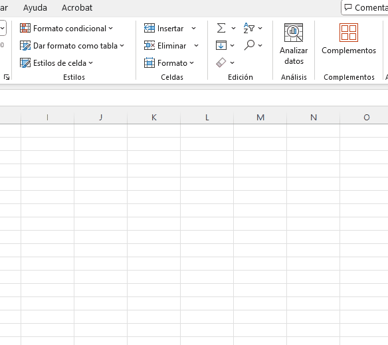Viewport: 388px width, 345px height.
Task: Expand the Insertar dropdown arrow
Action: coord(194,28)
